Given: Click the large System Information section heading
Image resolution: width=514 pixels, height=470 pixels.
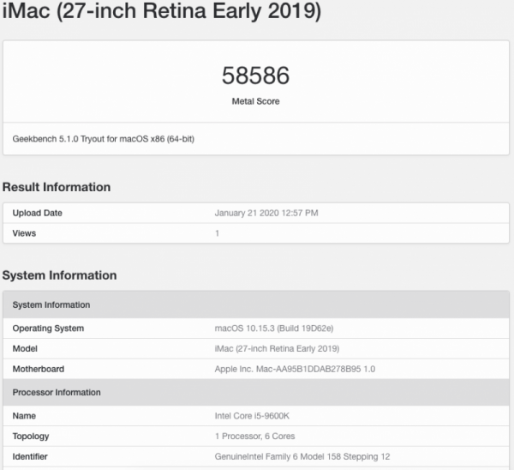Looking at the screenshot, I should coord(59,275).
